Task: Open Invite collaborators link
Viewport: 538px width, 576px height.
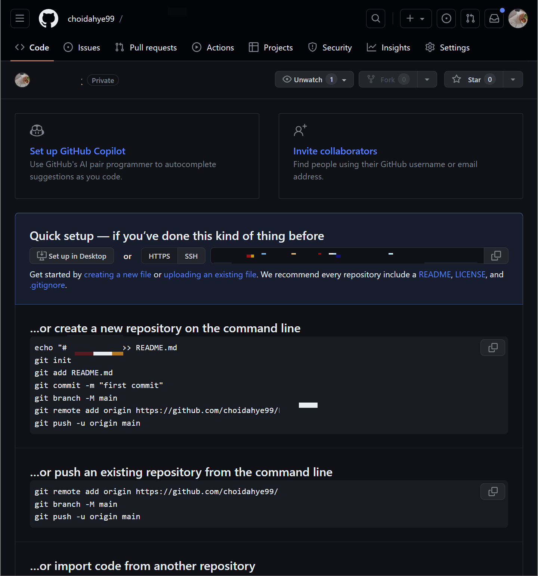Action: [335, 151]
